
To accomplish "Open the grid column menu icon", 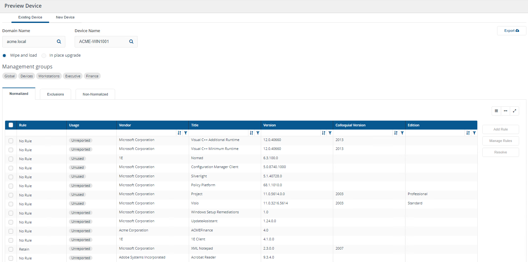I will coord(496,111).
